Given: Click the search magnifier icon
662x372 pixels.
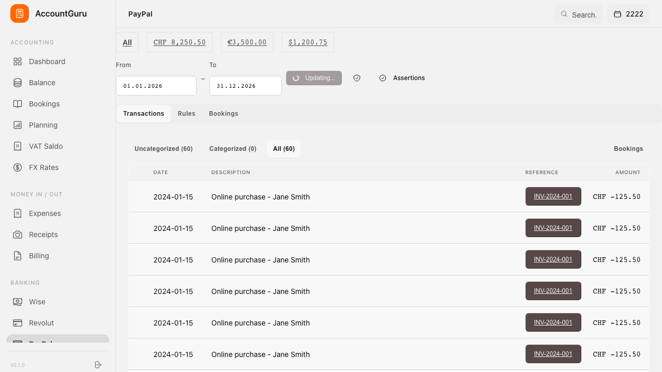Looking at the screenshot, I should [564, 14].
